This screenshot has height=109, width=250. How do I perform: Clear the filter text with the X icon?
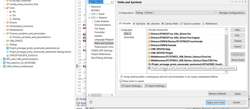pyautogui.click(x=112, y=2)
